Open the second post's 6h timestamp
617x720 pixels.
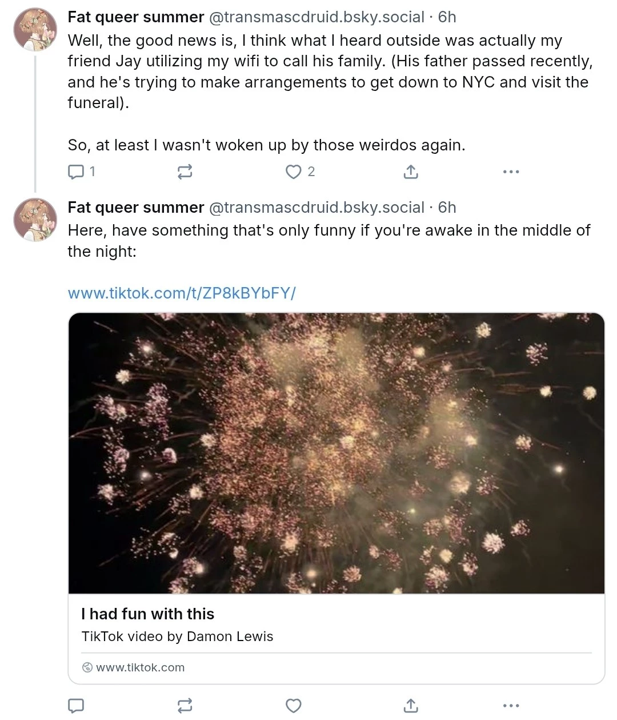click(x=447, y=208)
